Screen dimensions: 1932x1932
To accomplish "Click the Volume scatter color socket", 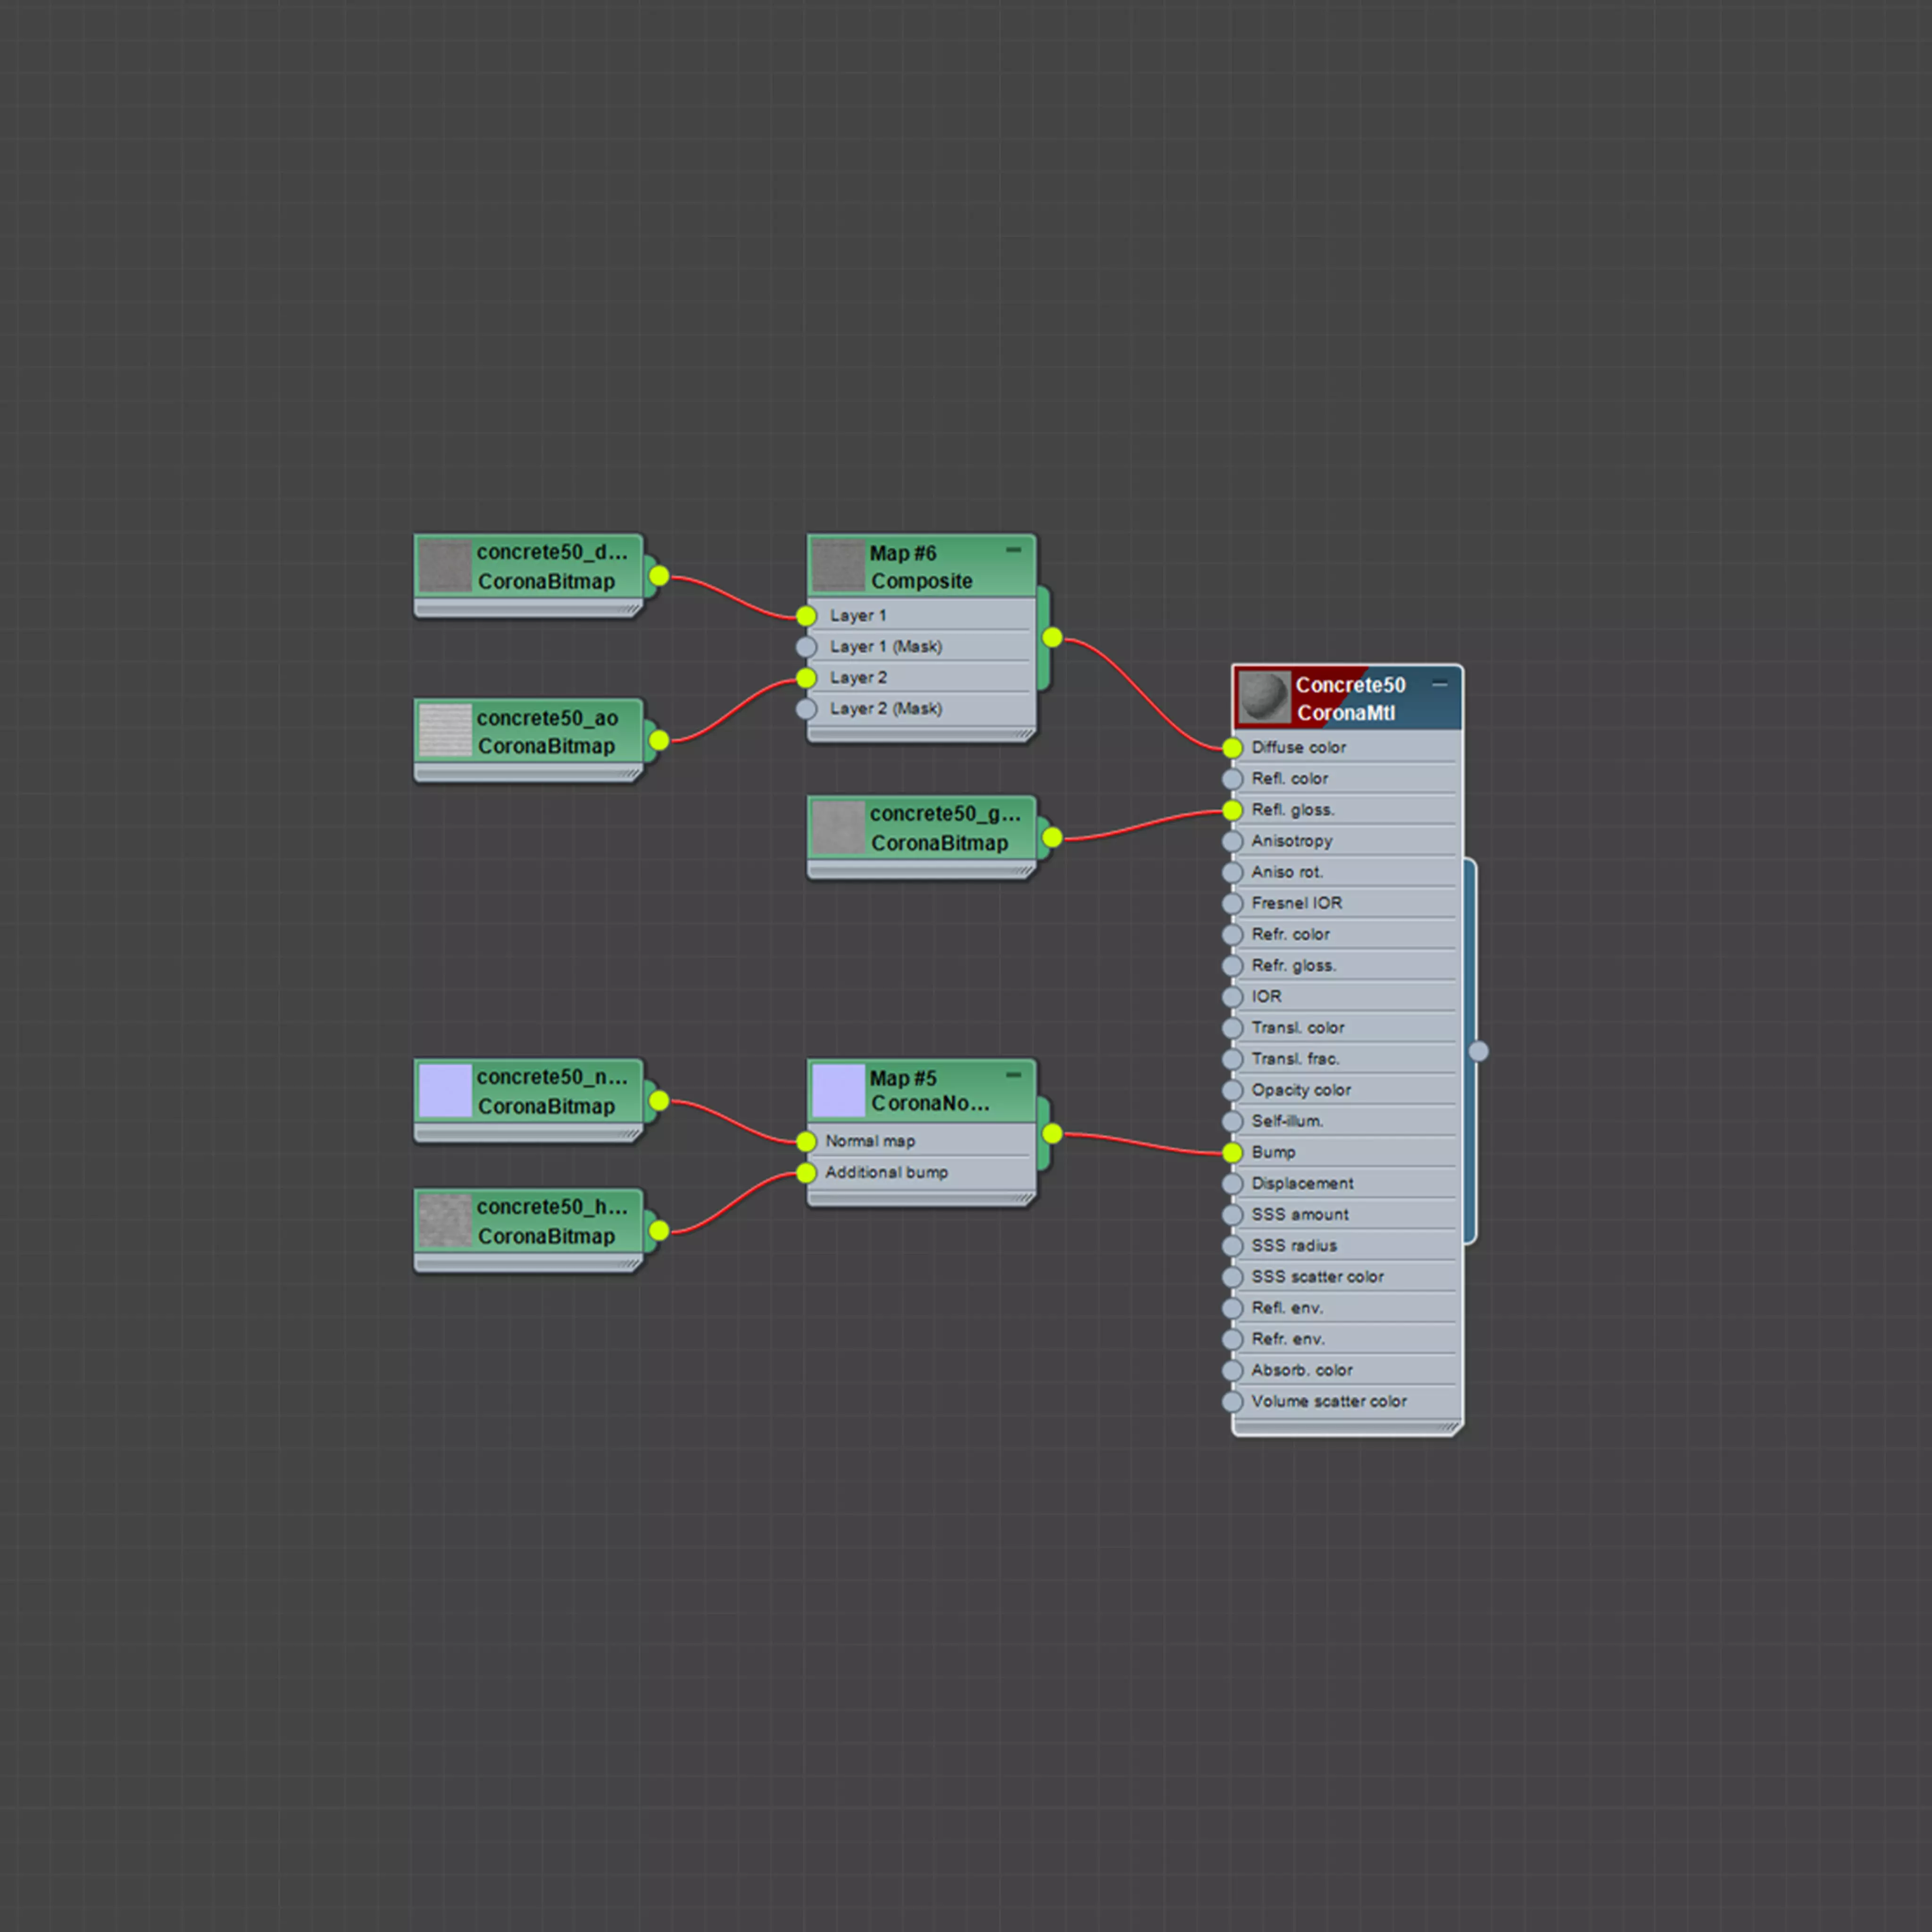I will tap(1232, 1402).
